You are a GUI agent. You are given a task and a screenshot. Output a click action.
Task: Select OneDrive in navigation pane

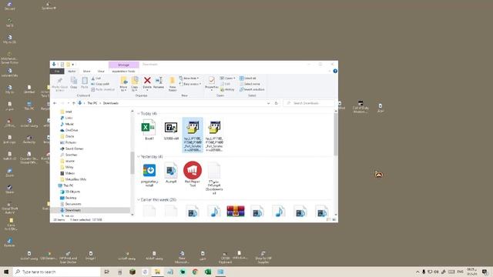tap(69, 130)
